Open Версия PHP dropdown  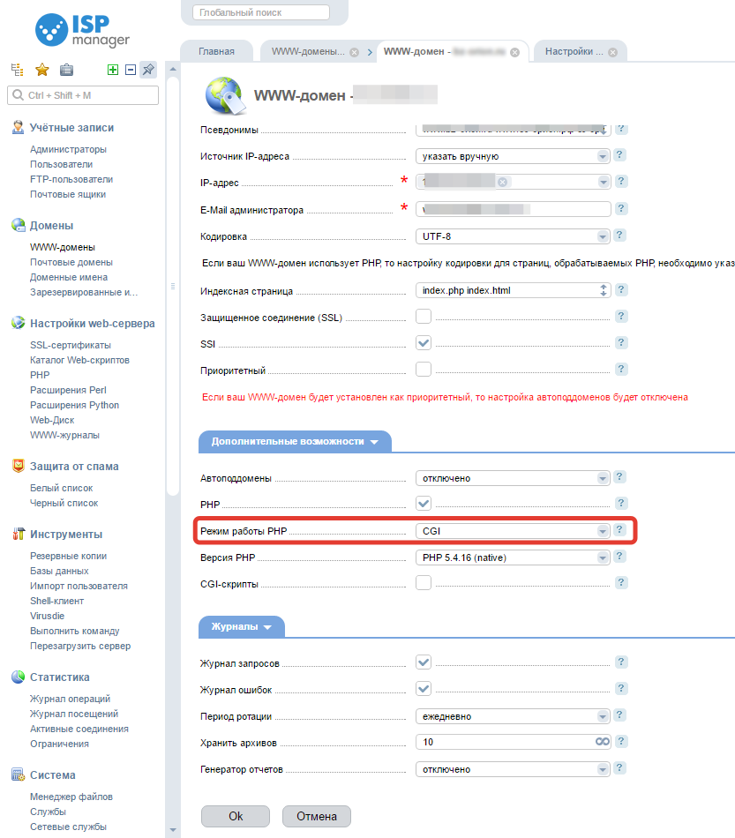click(x=513, y=557)
